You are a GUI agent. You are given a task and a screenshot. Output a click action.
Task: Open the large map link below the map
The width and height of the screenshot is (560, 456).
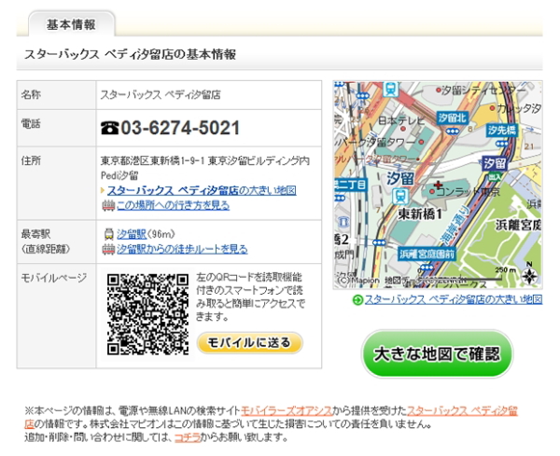pyautogui.click(x=454, y=300)
